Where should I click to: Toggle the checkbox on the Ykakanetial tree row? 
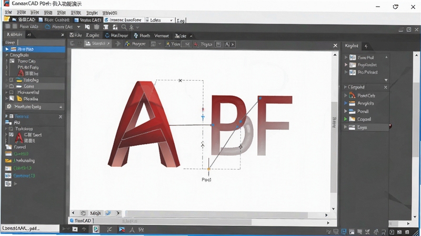click(11, 92)
